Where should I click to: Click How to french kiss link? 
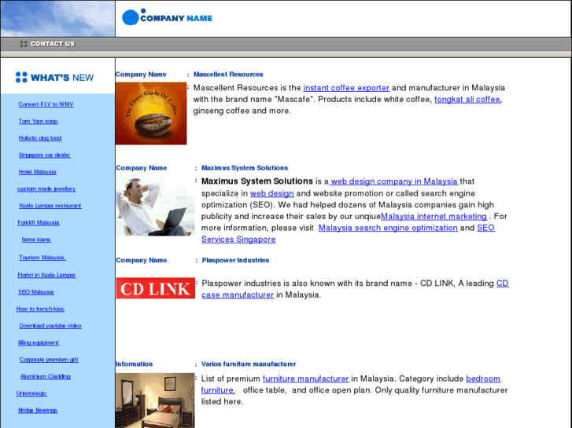point(40,309)
